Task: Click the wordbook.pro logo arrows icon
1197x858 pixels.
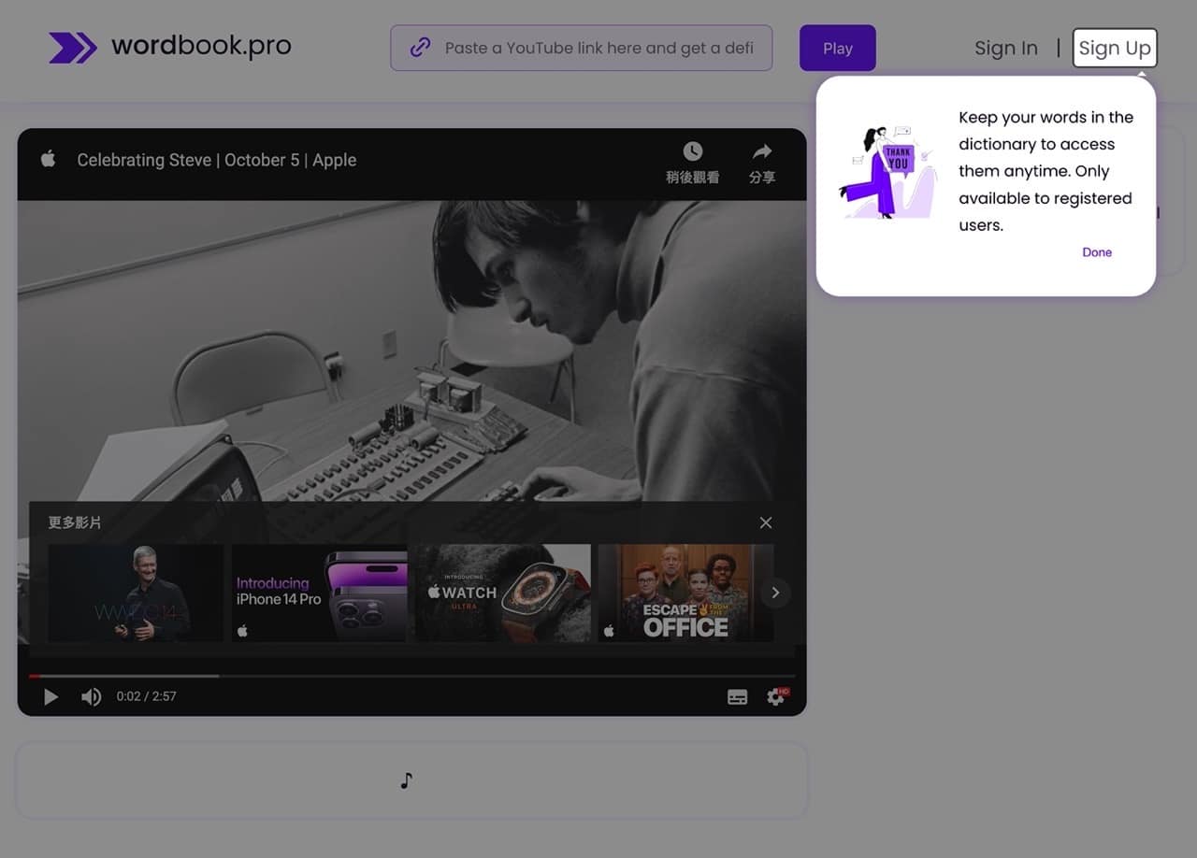Action: tap(73, 48)
